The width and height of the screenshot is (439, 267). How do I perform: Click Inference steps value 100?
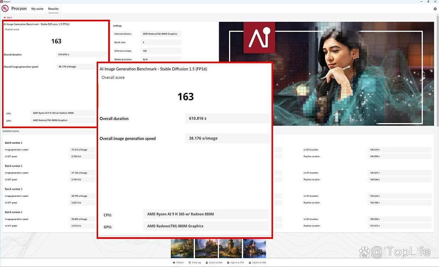click(161, 51)
